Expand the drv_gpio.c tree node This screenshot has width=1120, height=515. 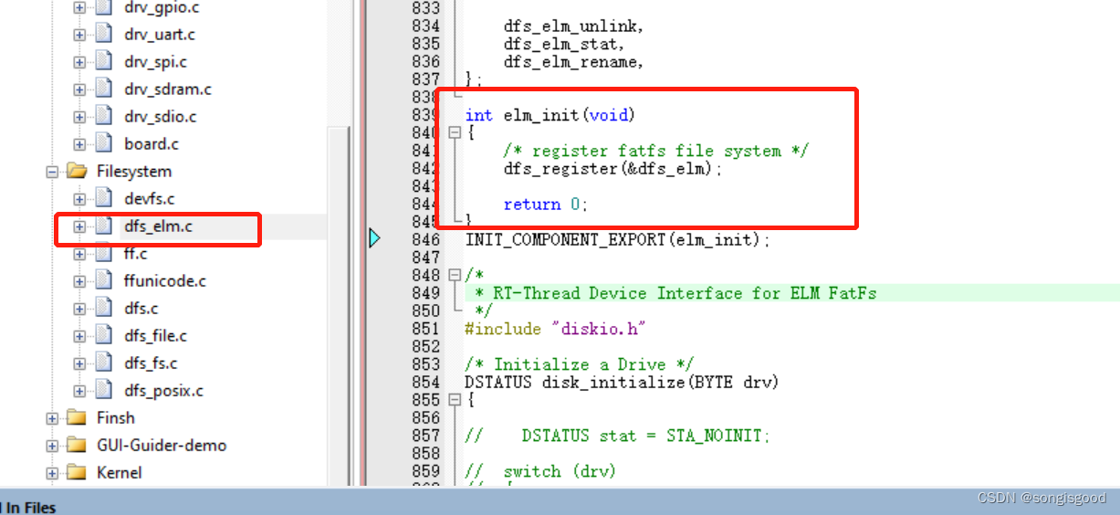(79, 7)
